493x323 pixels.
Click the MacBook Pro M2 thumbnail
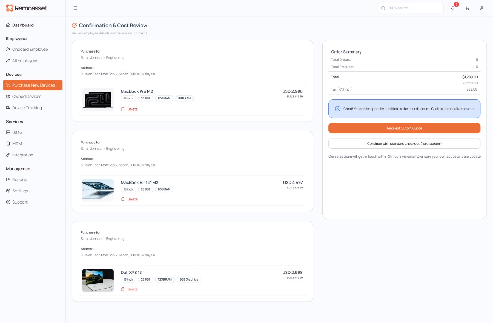[x=98, y=100]
